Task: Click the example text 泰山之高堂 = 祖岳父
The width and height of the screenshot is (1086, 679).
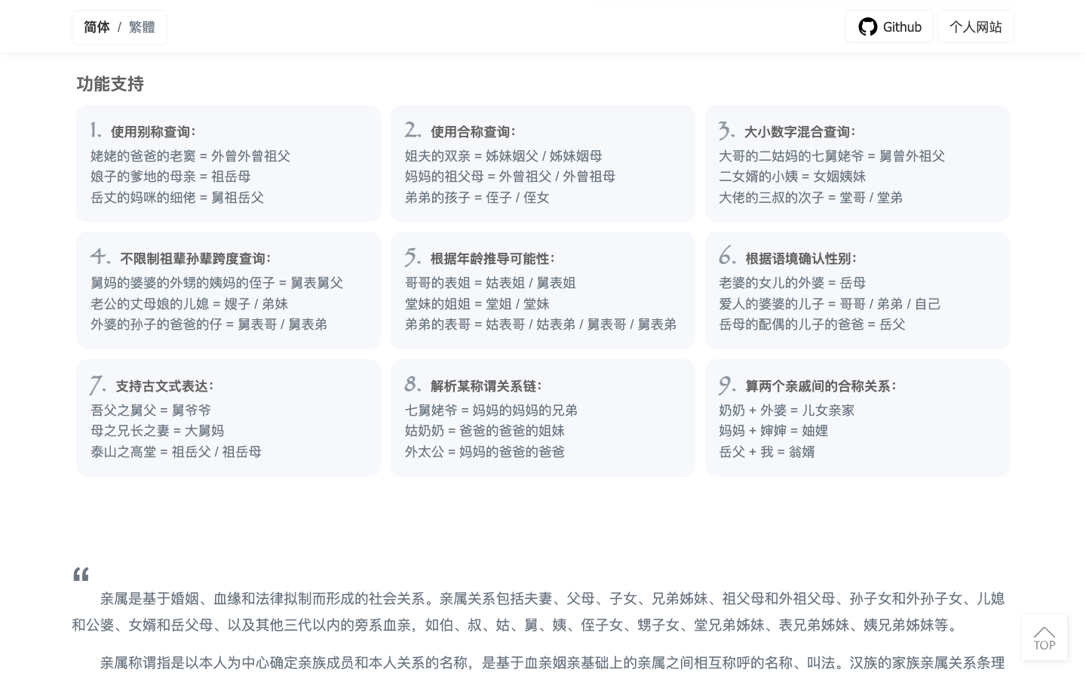Action: point(176,451)
